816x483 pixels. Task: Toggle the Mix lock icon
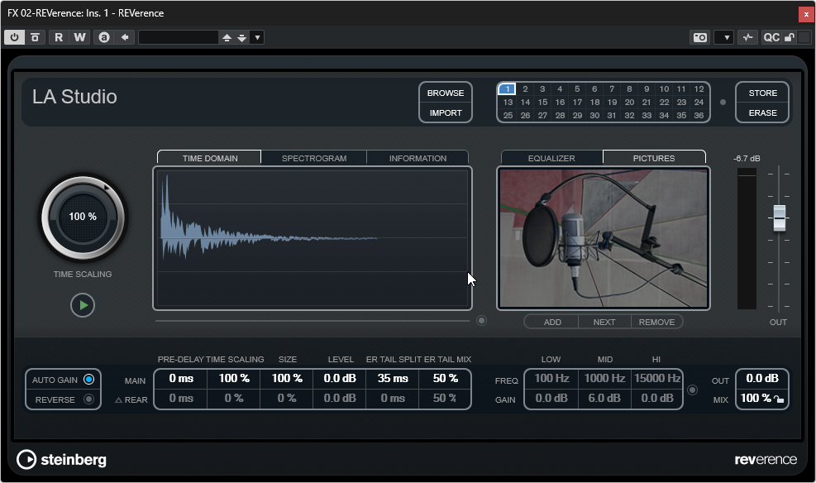click(779, 399)
